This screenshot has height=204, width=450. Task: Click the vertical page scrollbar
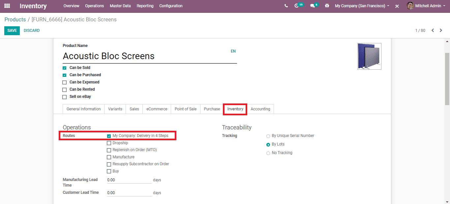tap(447, 79)
